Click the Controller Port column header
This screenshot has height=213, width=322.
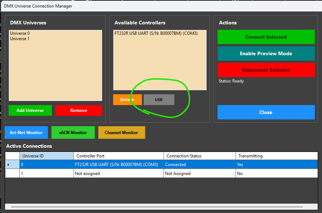click(x=118, y=156)
